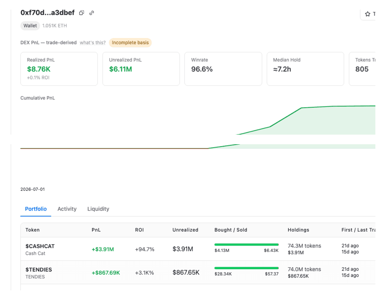Sort by the Unrealized column header
Viewport: 385px width, 300px height.
click(185, 230)
